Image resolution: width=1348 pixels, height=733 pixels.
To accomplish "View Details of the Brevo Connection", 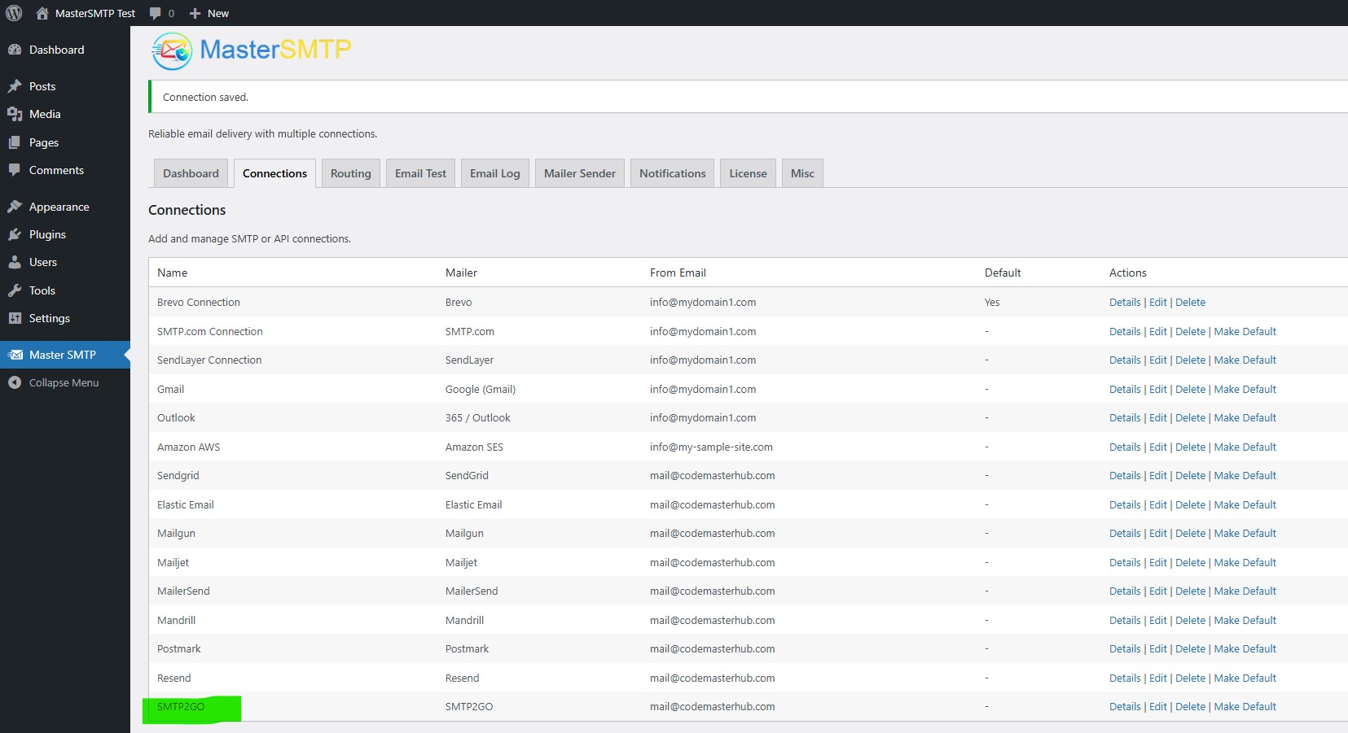I will (1124, 303).
